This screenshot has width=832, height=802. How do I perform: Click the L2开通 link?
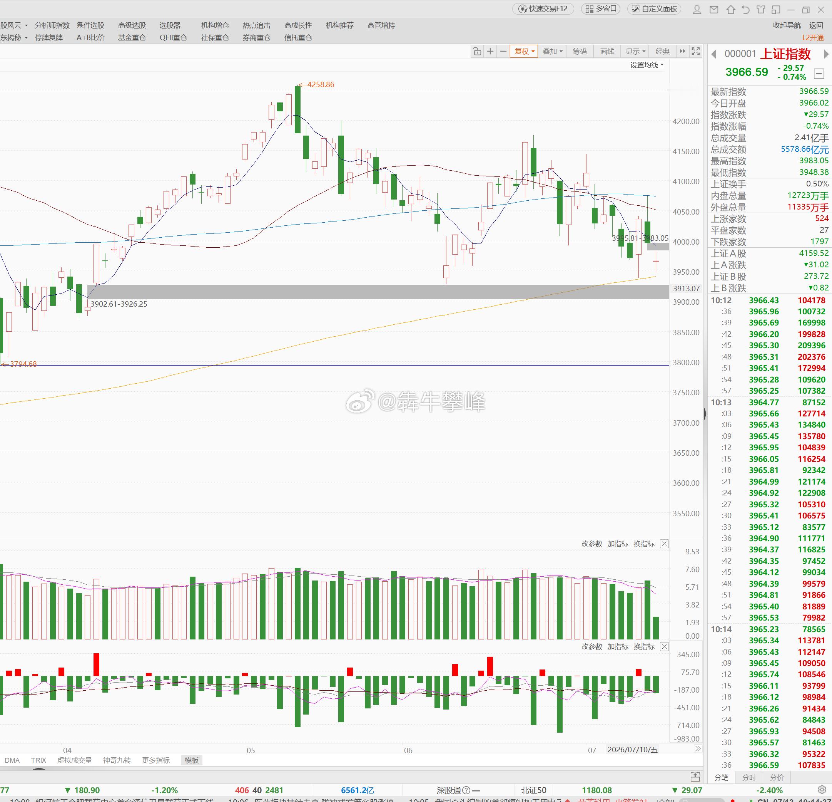pyautogui.click(x=813, y=37)
